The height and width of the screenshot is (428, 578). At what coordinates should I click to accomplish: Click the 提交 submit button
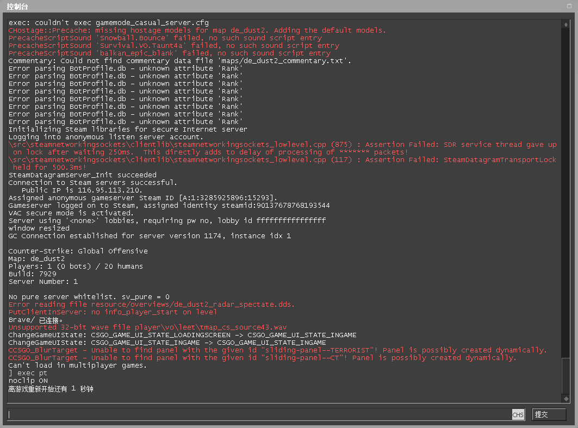(x=549, y=414)
